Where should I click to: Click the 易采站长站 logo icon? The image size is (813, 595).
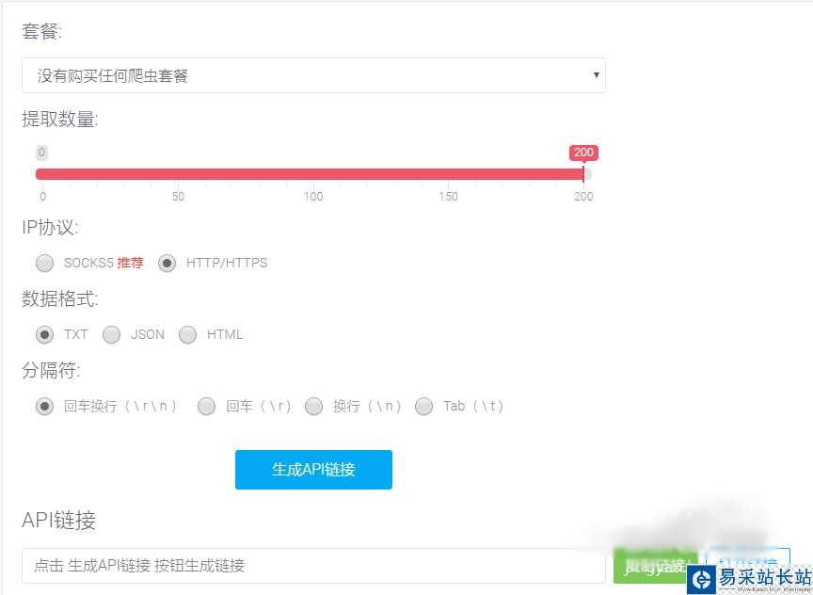[702, 580]
